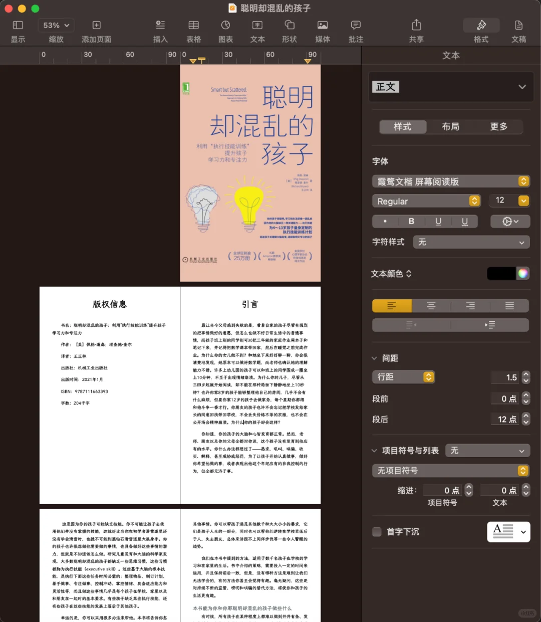Toggle the first underline U button

[438, 221]
